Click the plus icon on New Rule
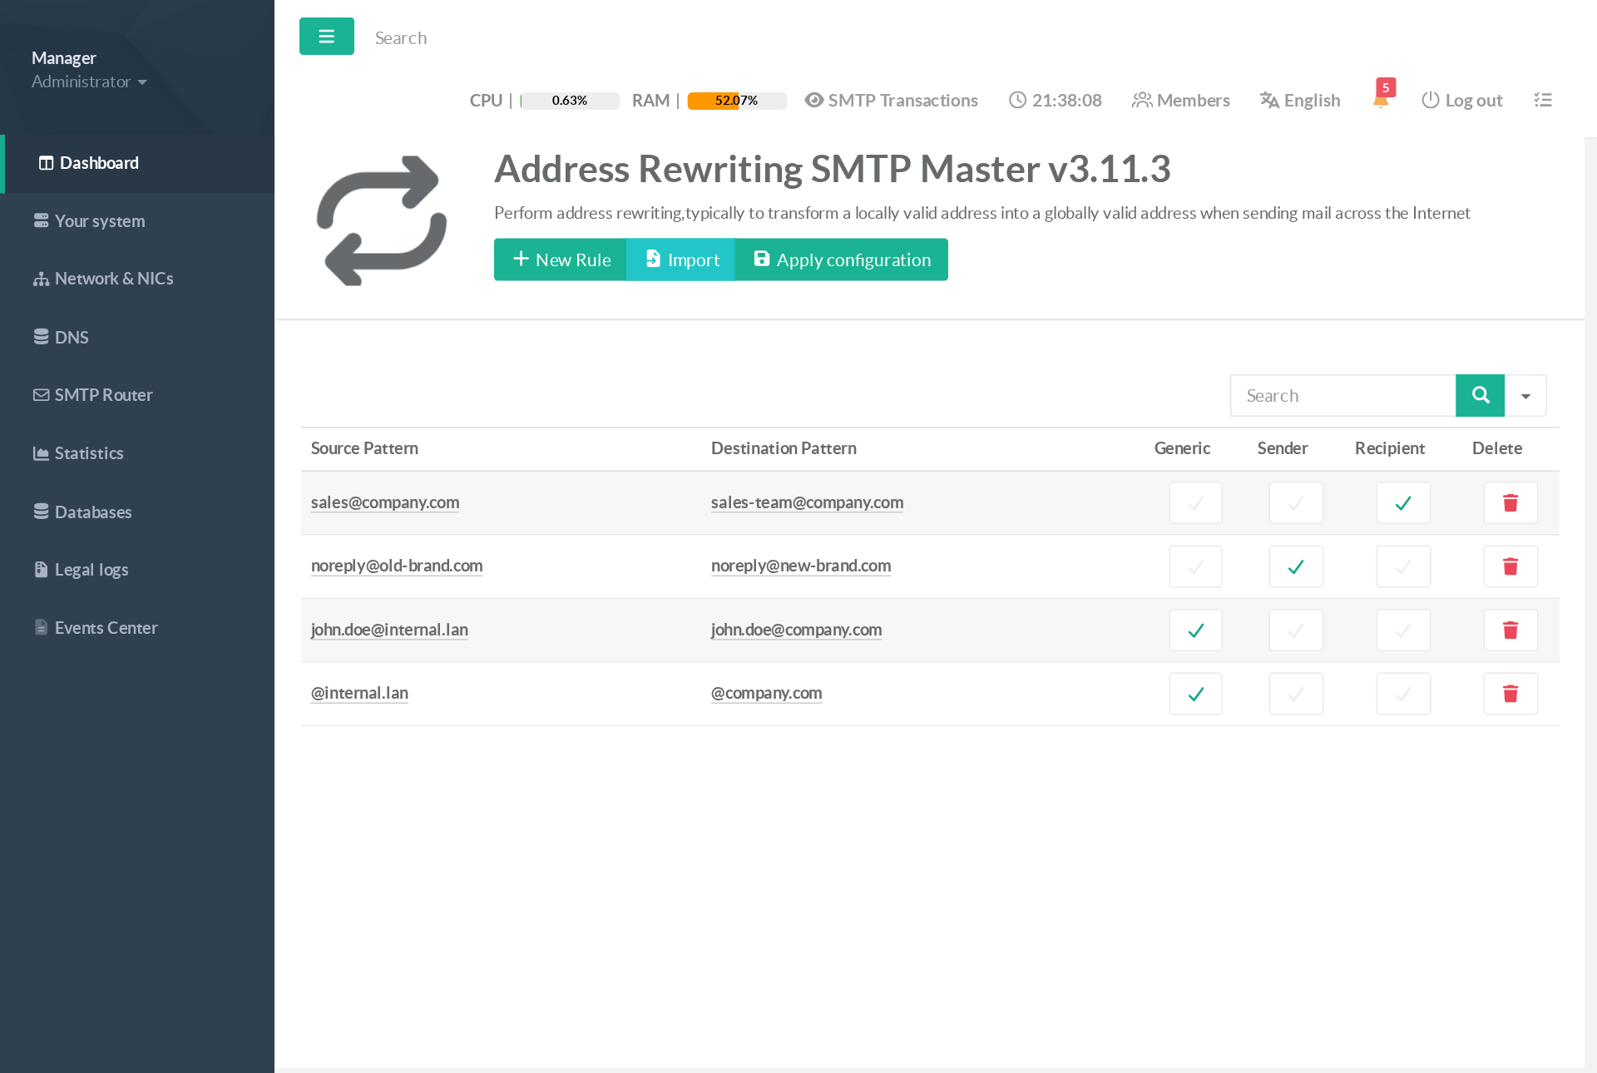Screen dimensions: 1597x1073 521,259
